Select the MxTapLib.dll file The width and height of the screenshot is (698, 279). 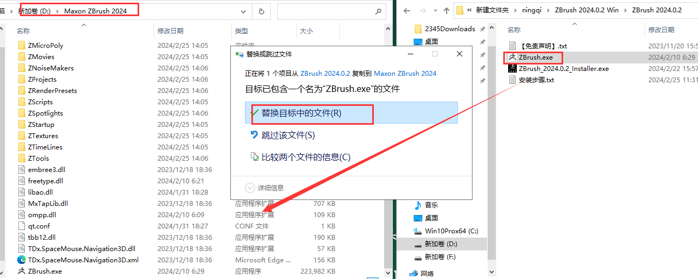click(x=48, y=203)
